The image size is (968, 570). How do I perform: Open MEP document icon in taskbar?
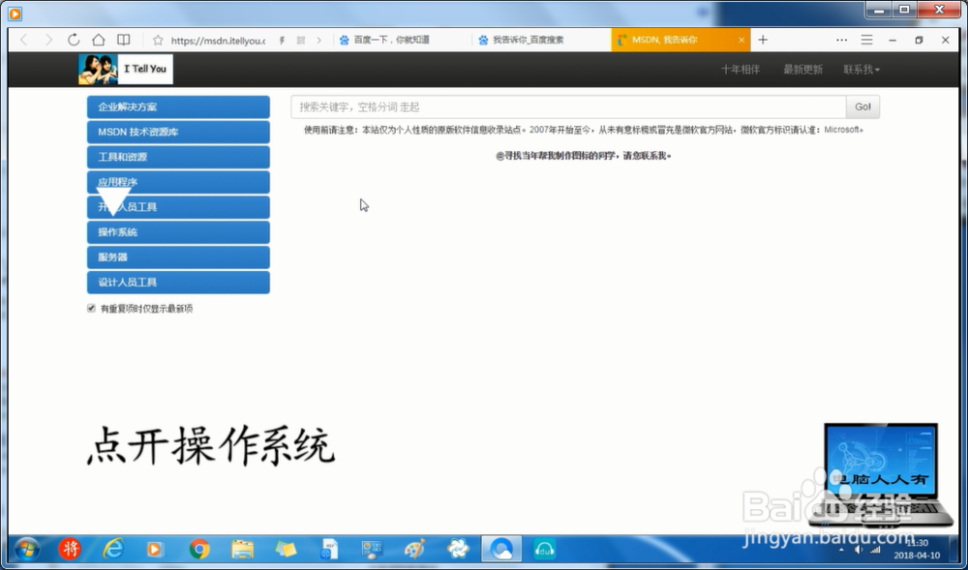(x=329, y=549)
